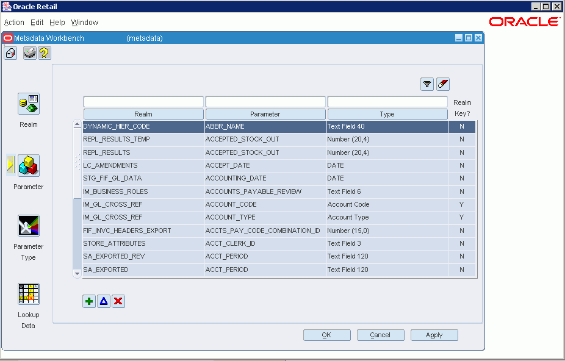Select the STORE_ATTRIBUTES realm cell

click(x=143, y=243)
